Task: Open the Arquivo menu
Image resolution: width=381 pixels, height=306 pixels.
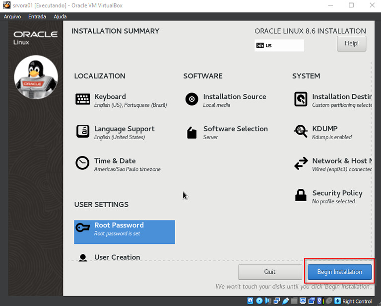Action: [12, 16]
